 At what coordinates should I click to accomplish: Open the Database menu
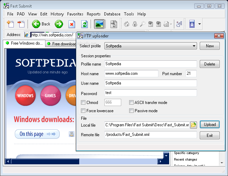click(x=112, y=14)
